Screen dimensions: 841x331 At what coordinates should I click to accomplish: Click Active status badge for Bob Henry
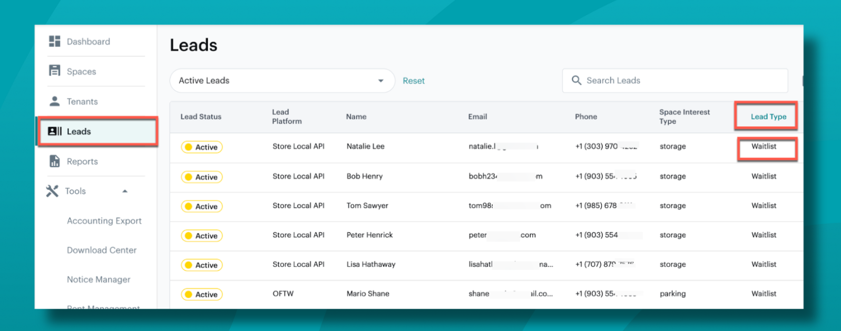[x=201, y=177]
